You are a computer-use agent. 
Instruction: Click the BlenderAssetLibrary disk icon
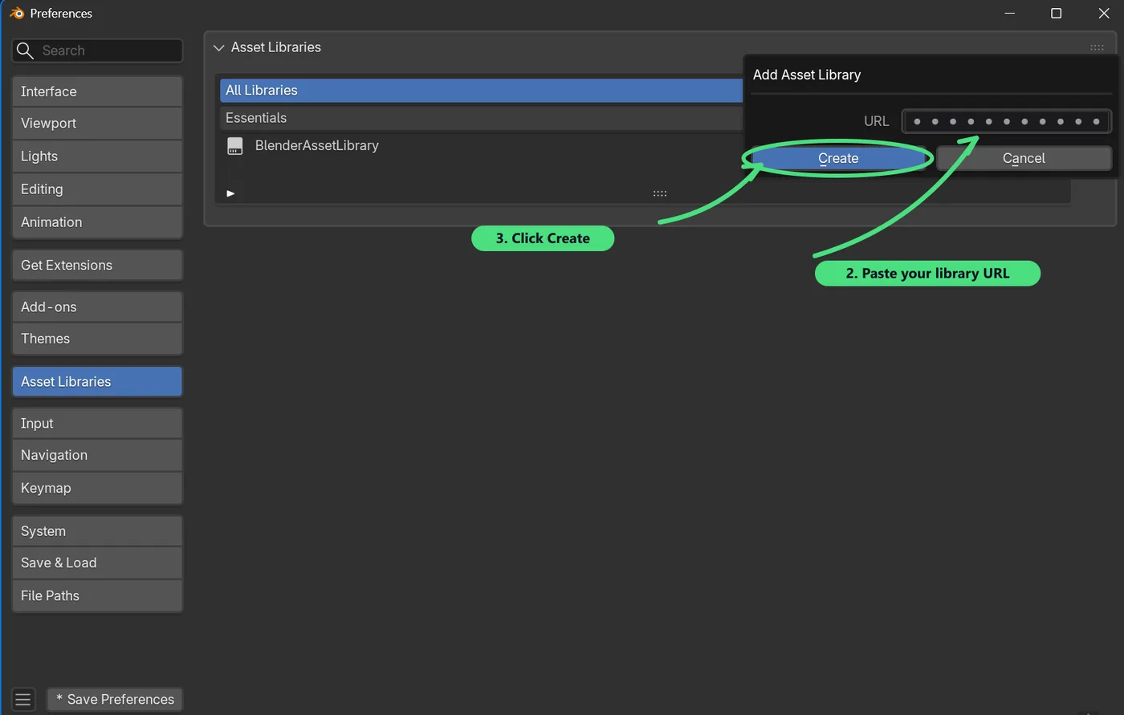[x=234, y=146]
